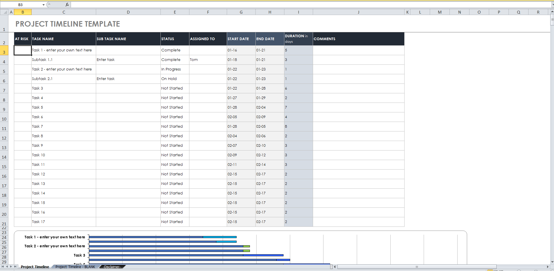Click inside the Name Box showing B3
Viewport: 554px width, 271px height.
point(21,5)
